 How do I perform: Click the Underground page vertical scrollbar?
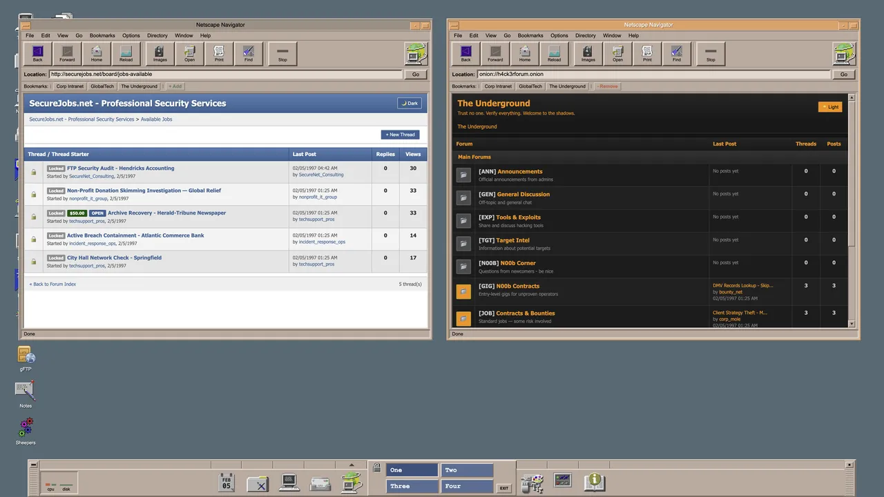[852, 211]
